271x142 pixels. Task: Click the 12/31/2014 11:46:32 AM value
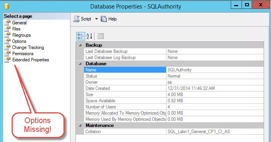tap(191, 88)
